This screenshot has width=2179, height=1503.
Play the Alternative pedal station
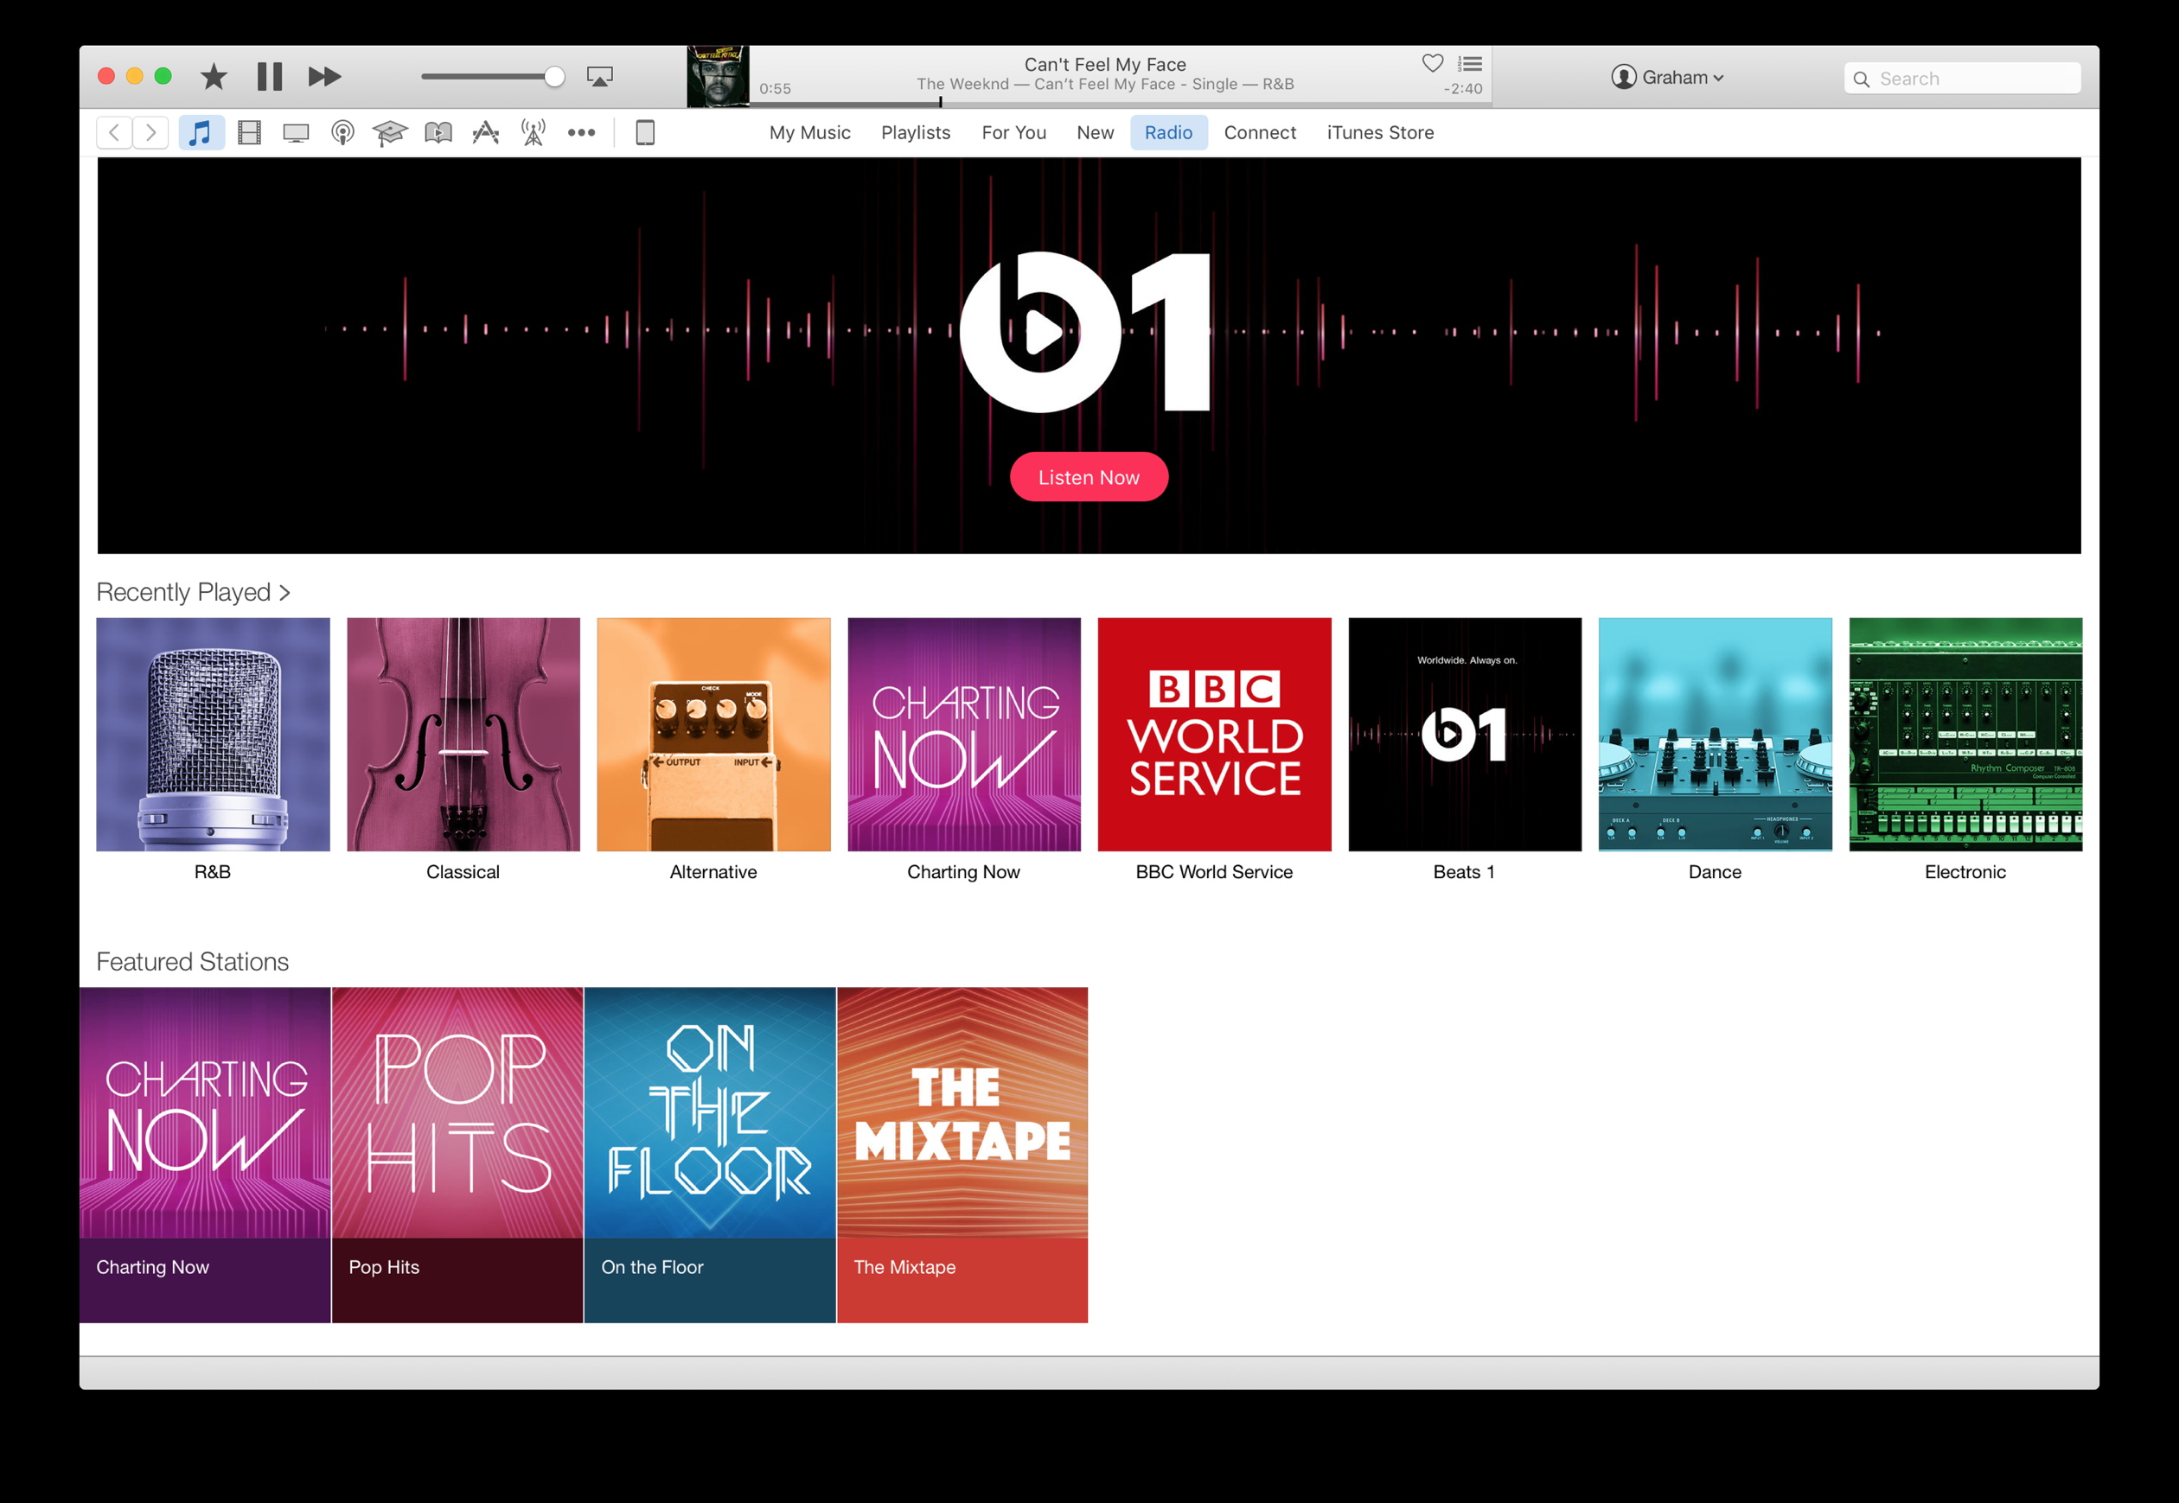714,735
